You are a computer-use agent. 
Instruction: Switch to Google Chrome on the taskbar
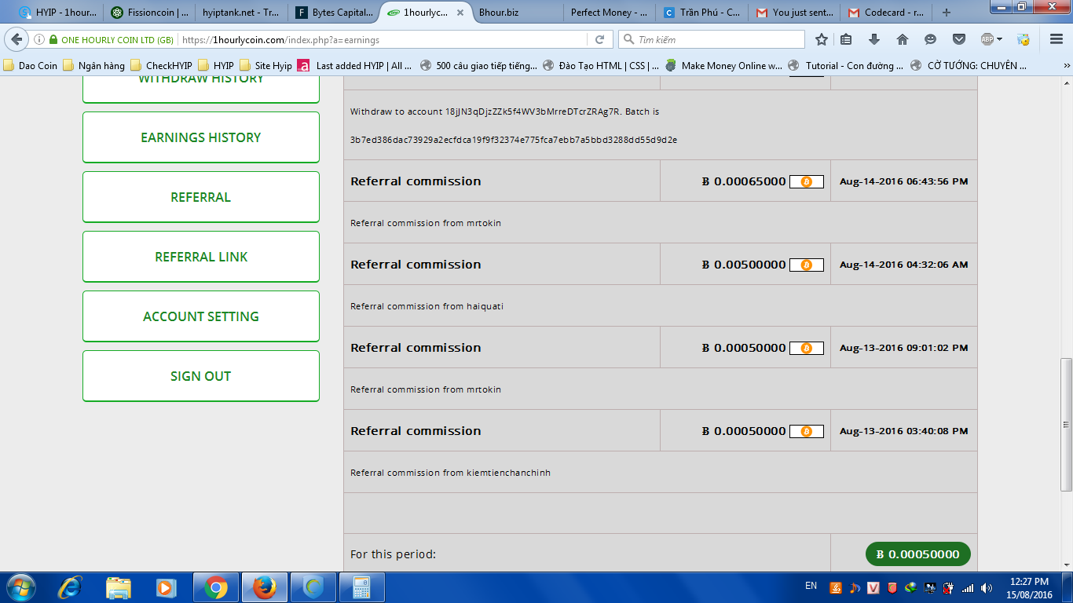click(216, 587)
